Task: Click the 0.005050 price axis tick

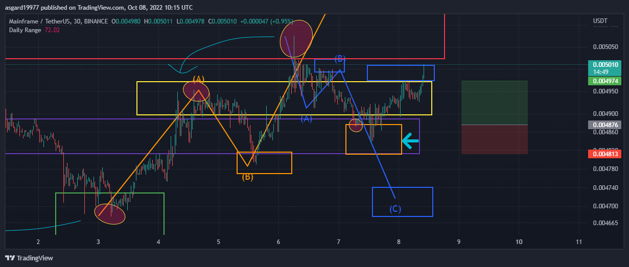Action: click(x=606, y=47)
